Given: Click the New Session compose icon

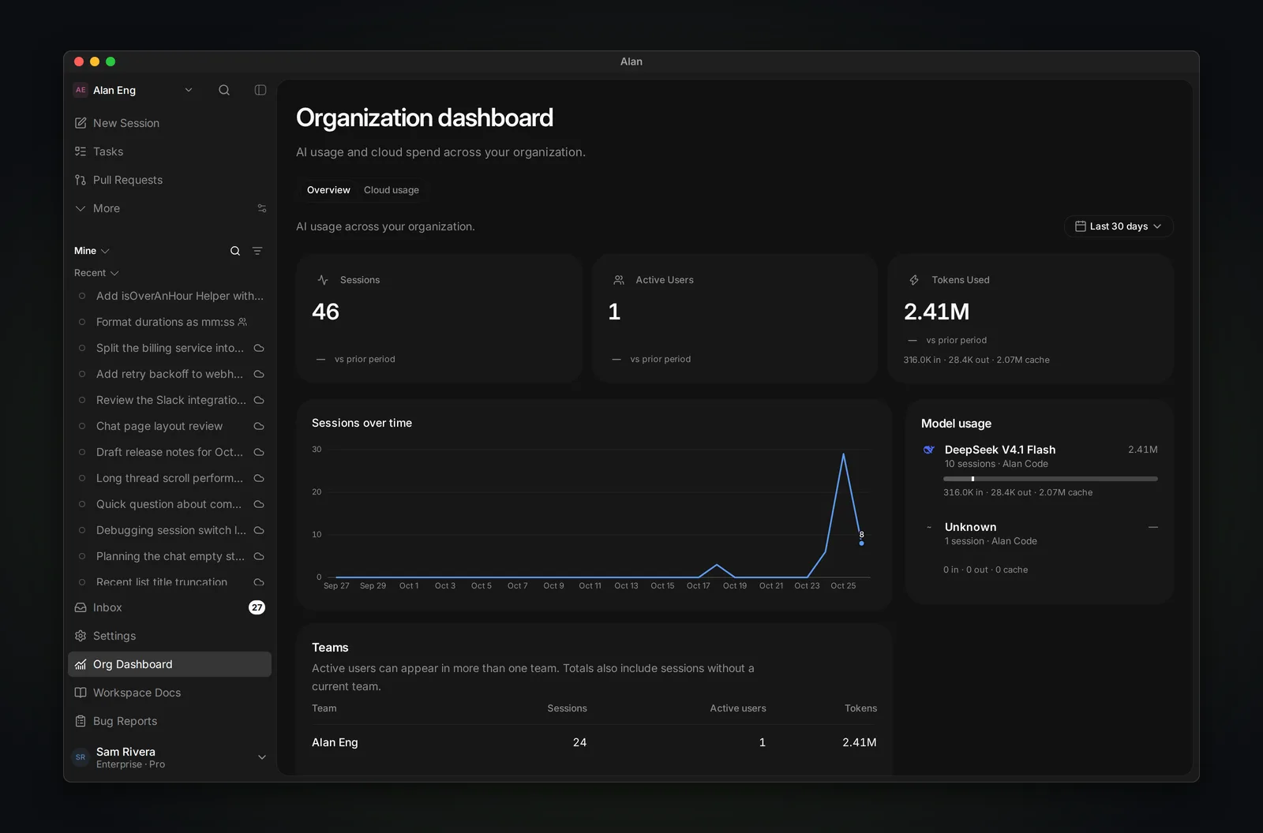Looking at the screenshot, I should [81, 123].
